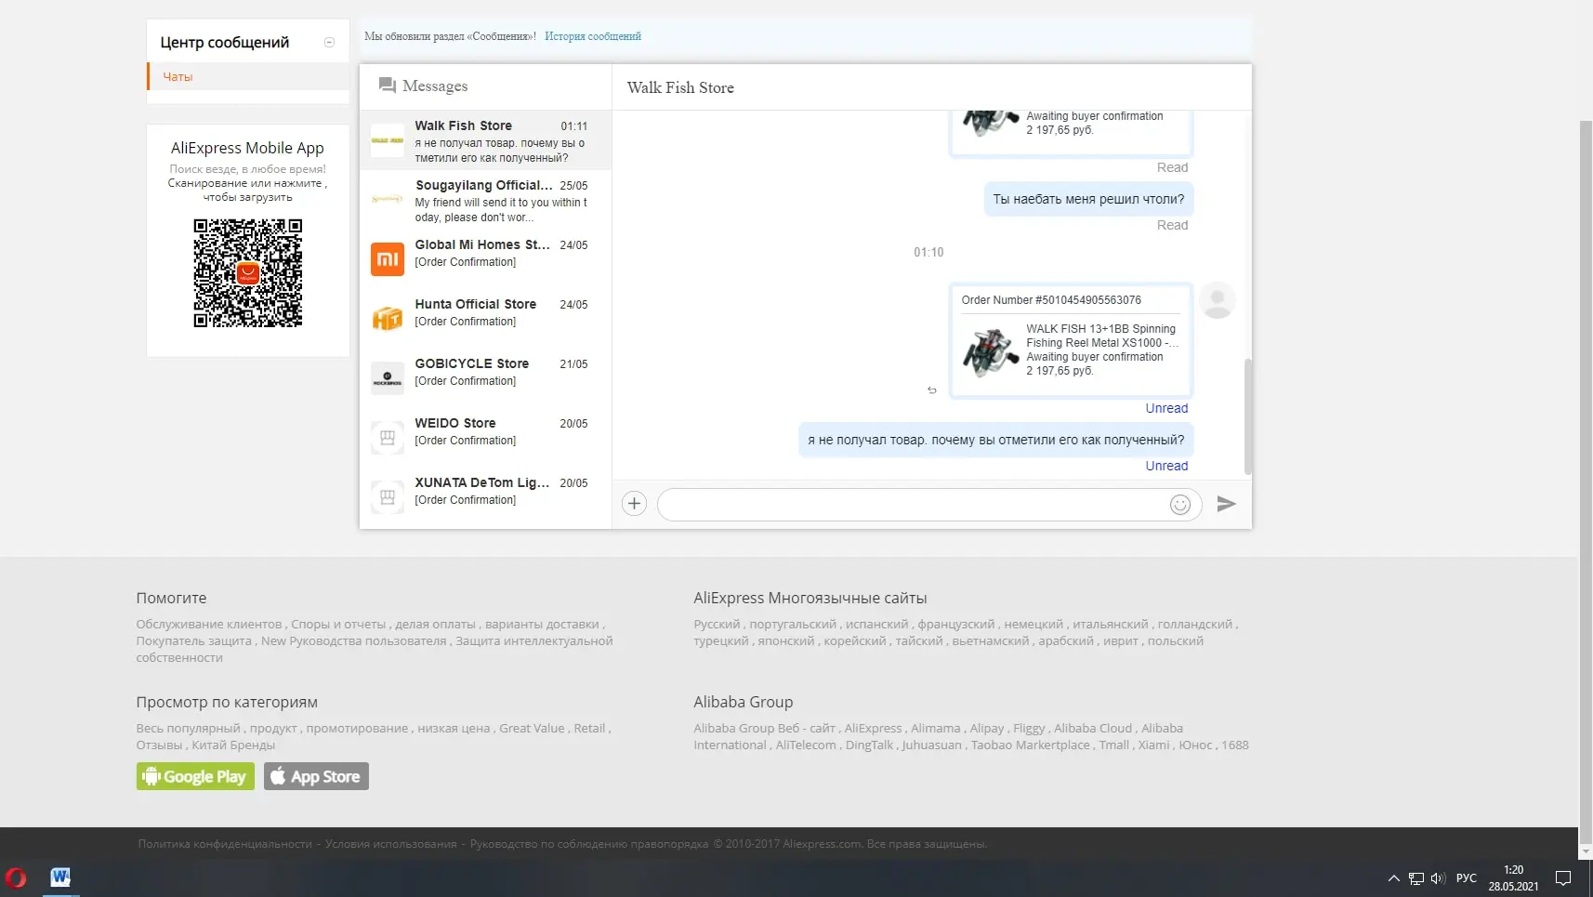Click the message "Ты наебать меня решил чтоли?"

click(1089, 199)
